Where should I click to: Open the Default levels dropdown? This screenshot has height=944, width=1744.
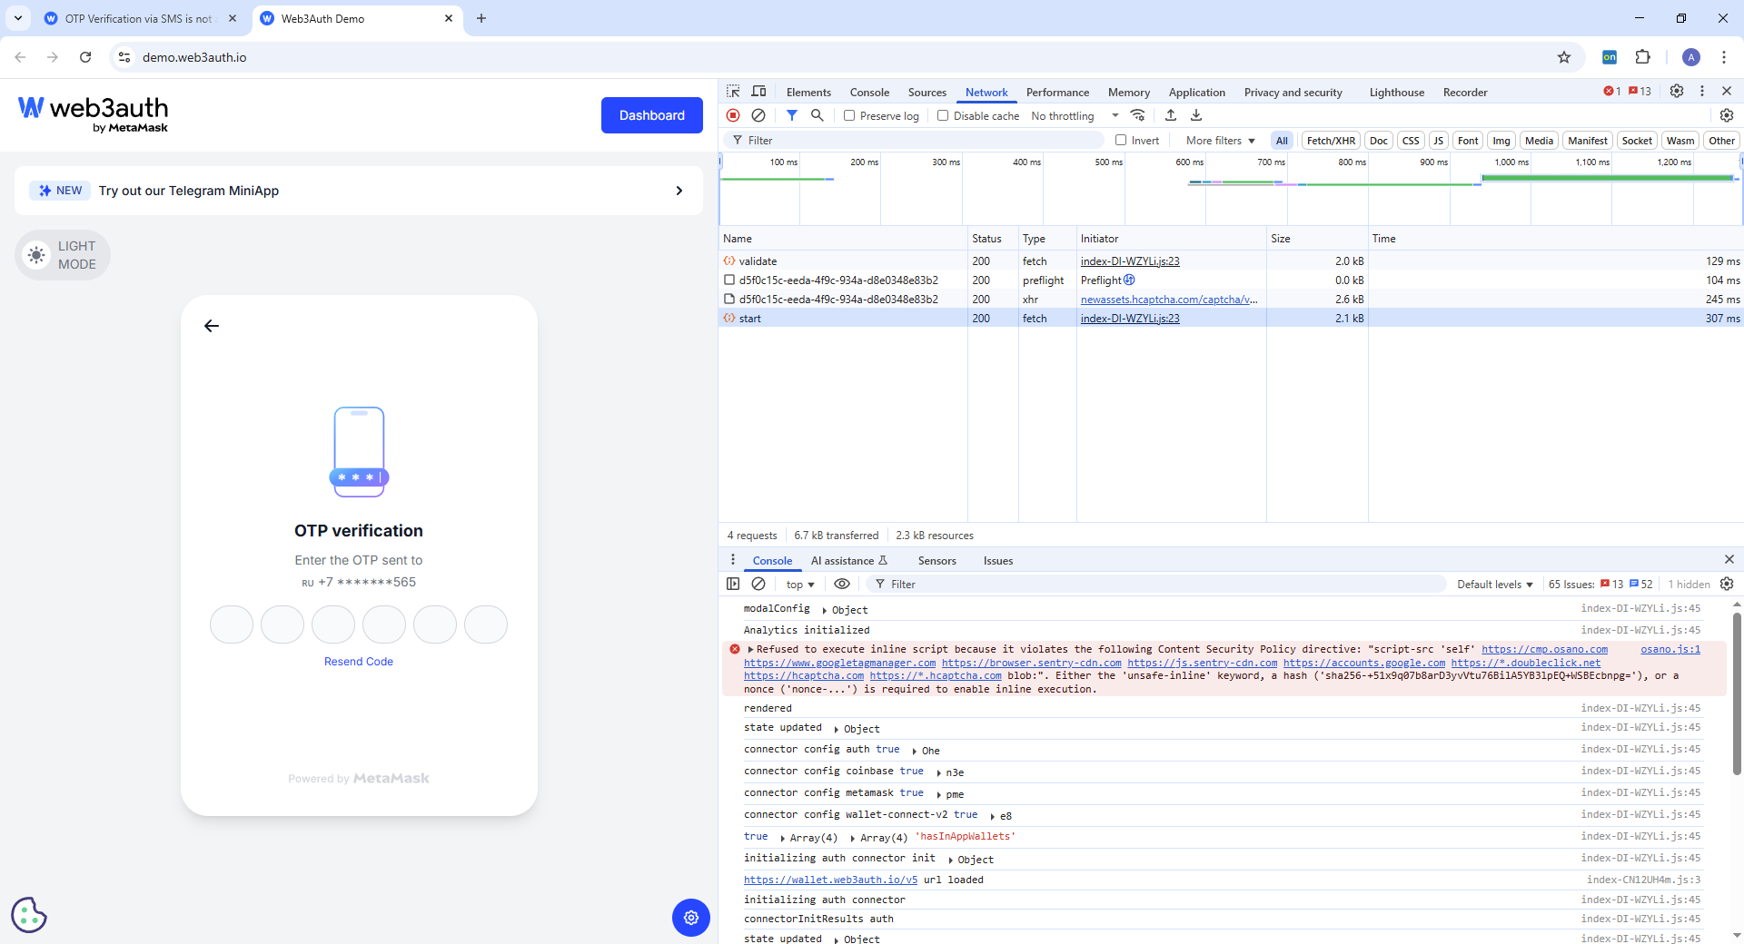[x=1495, y=585]
